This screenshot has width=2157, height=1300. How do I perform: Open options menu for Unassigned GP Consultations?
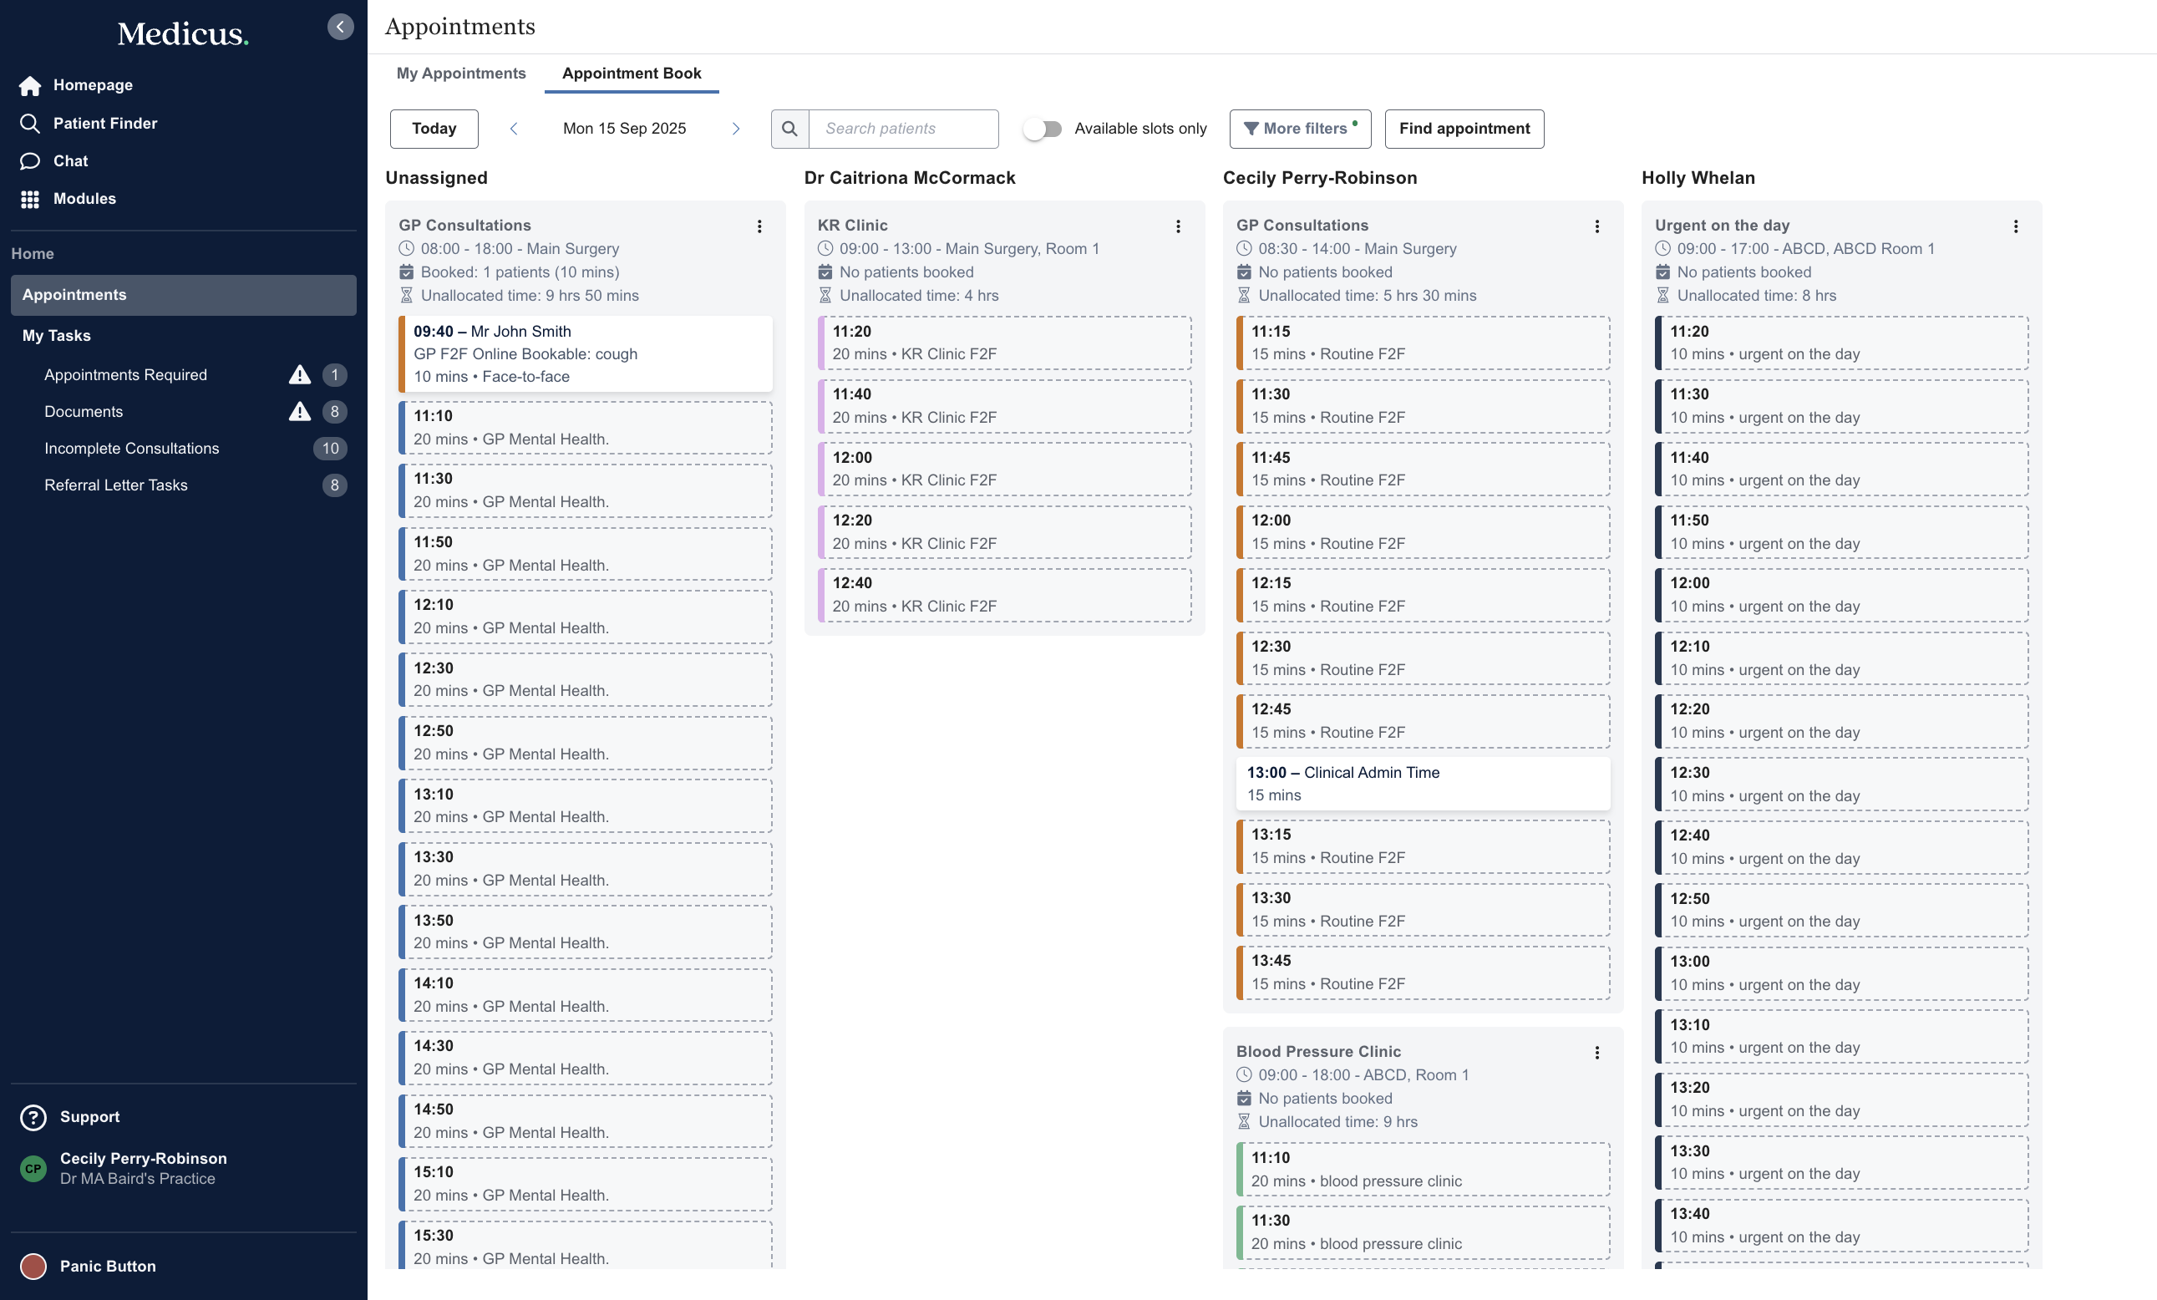[x=760, y=226]
